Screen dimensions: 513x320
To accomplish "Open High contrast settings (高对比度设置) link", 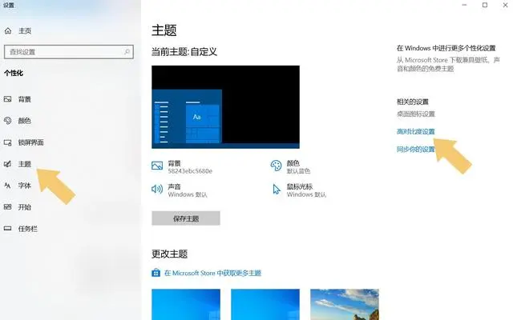I will coord(415,132).
